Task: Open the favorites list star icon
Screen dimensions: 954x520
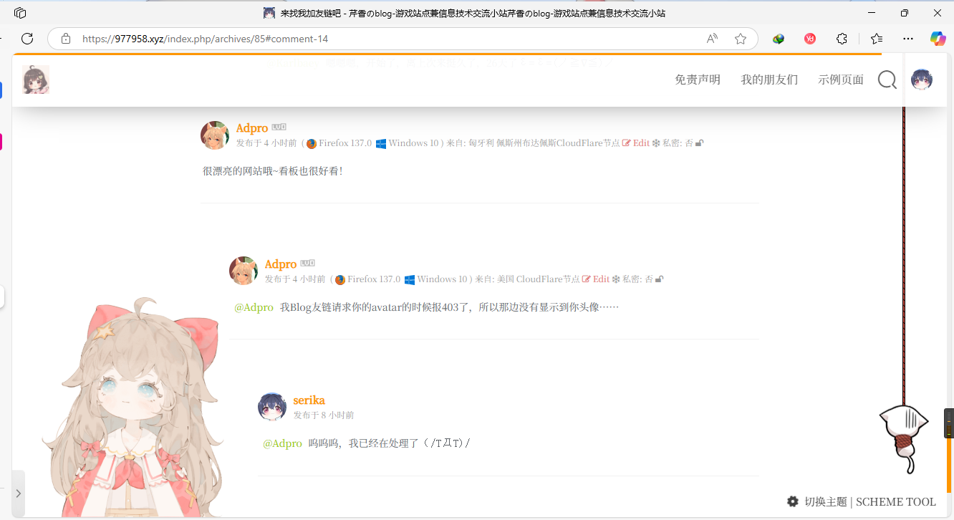Action: [875, 39]
